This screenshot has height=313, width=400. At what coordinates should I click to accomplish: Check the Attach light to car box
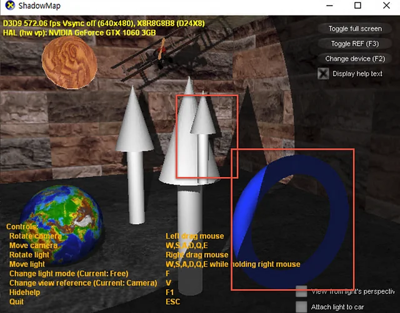(302, 306)
